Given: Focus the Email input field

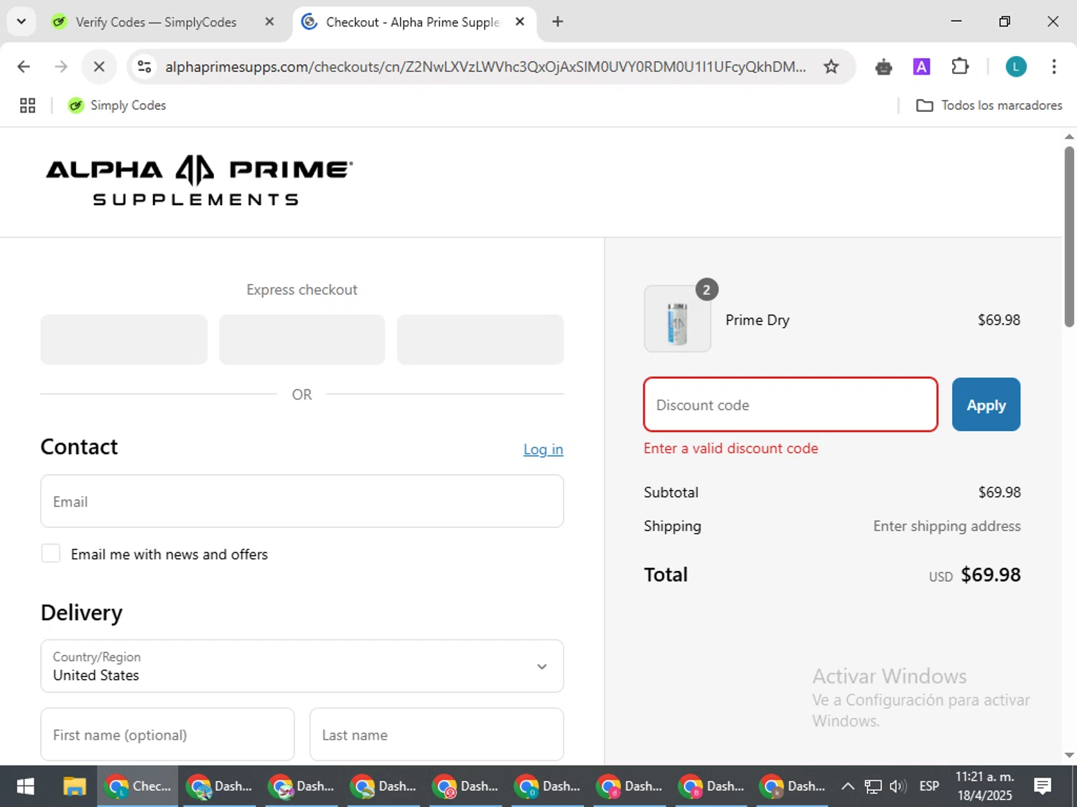Looking at the screenshot, I should pyautogui.click(x=302, y=501).
